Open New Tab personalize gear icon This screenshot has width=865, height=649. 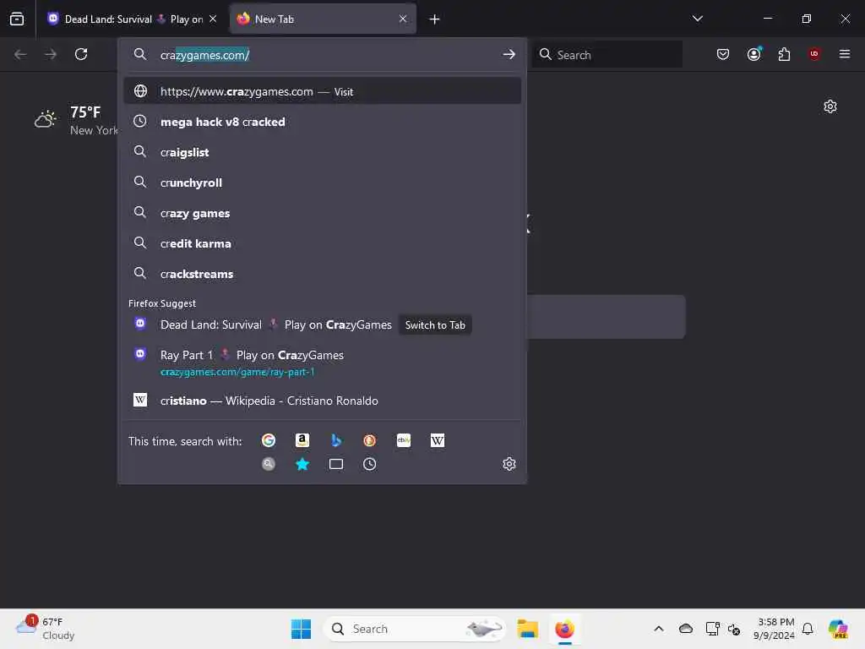830,106
